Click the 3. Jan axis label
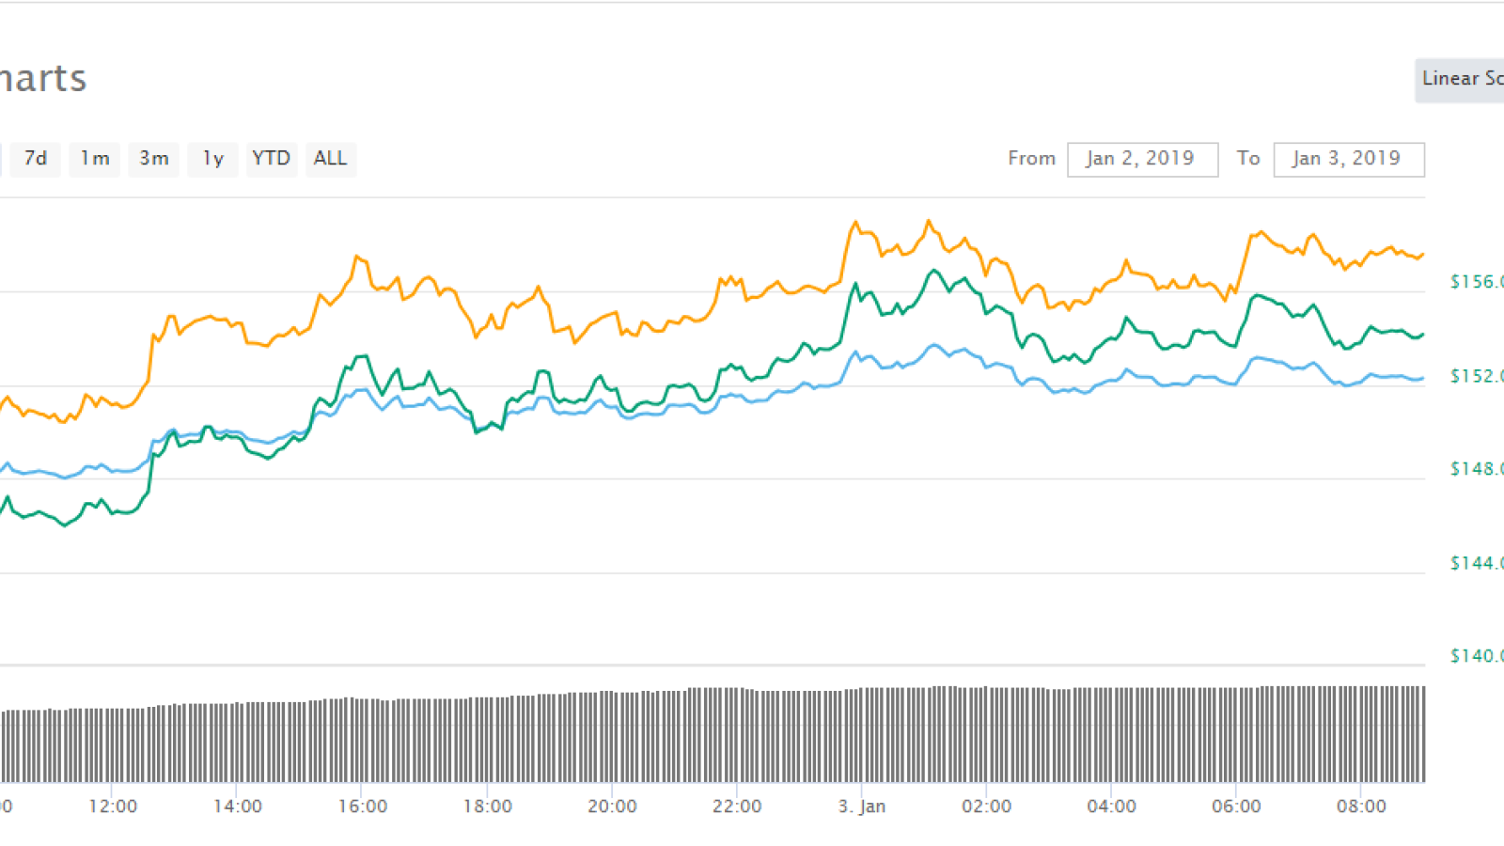1504x846 pixels. coord(862,807)
